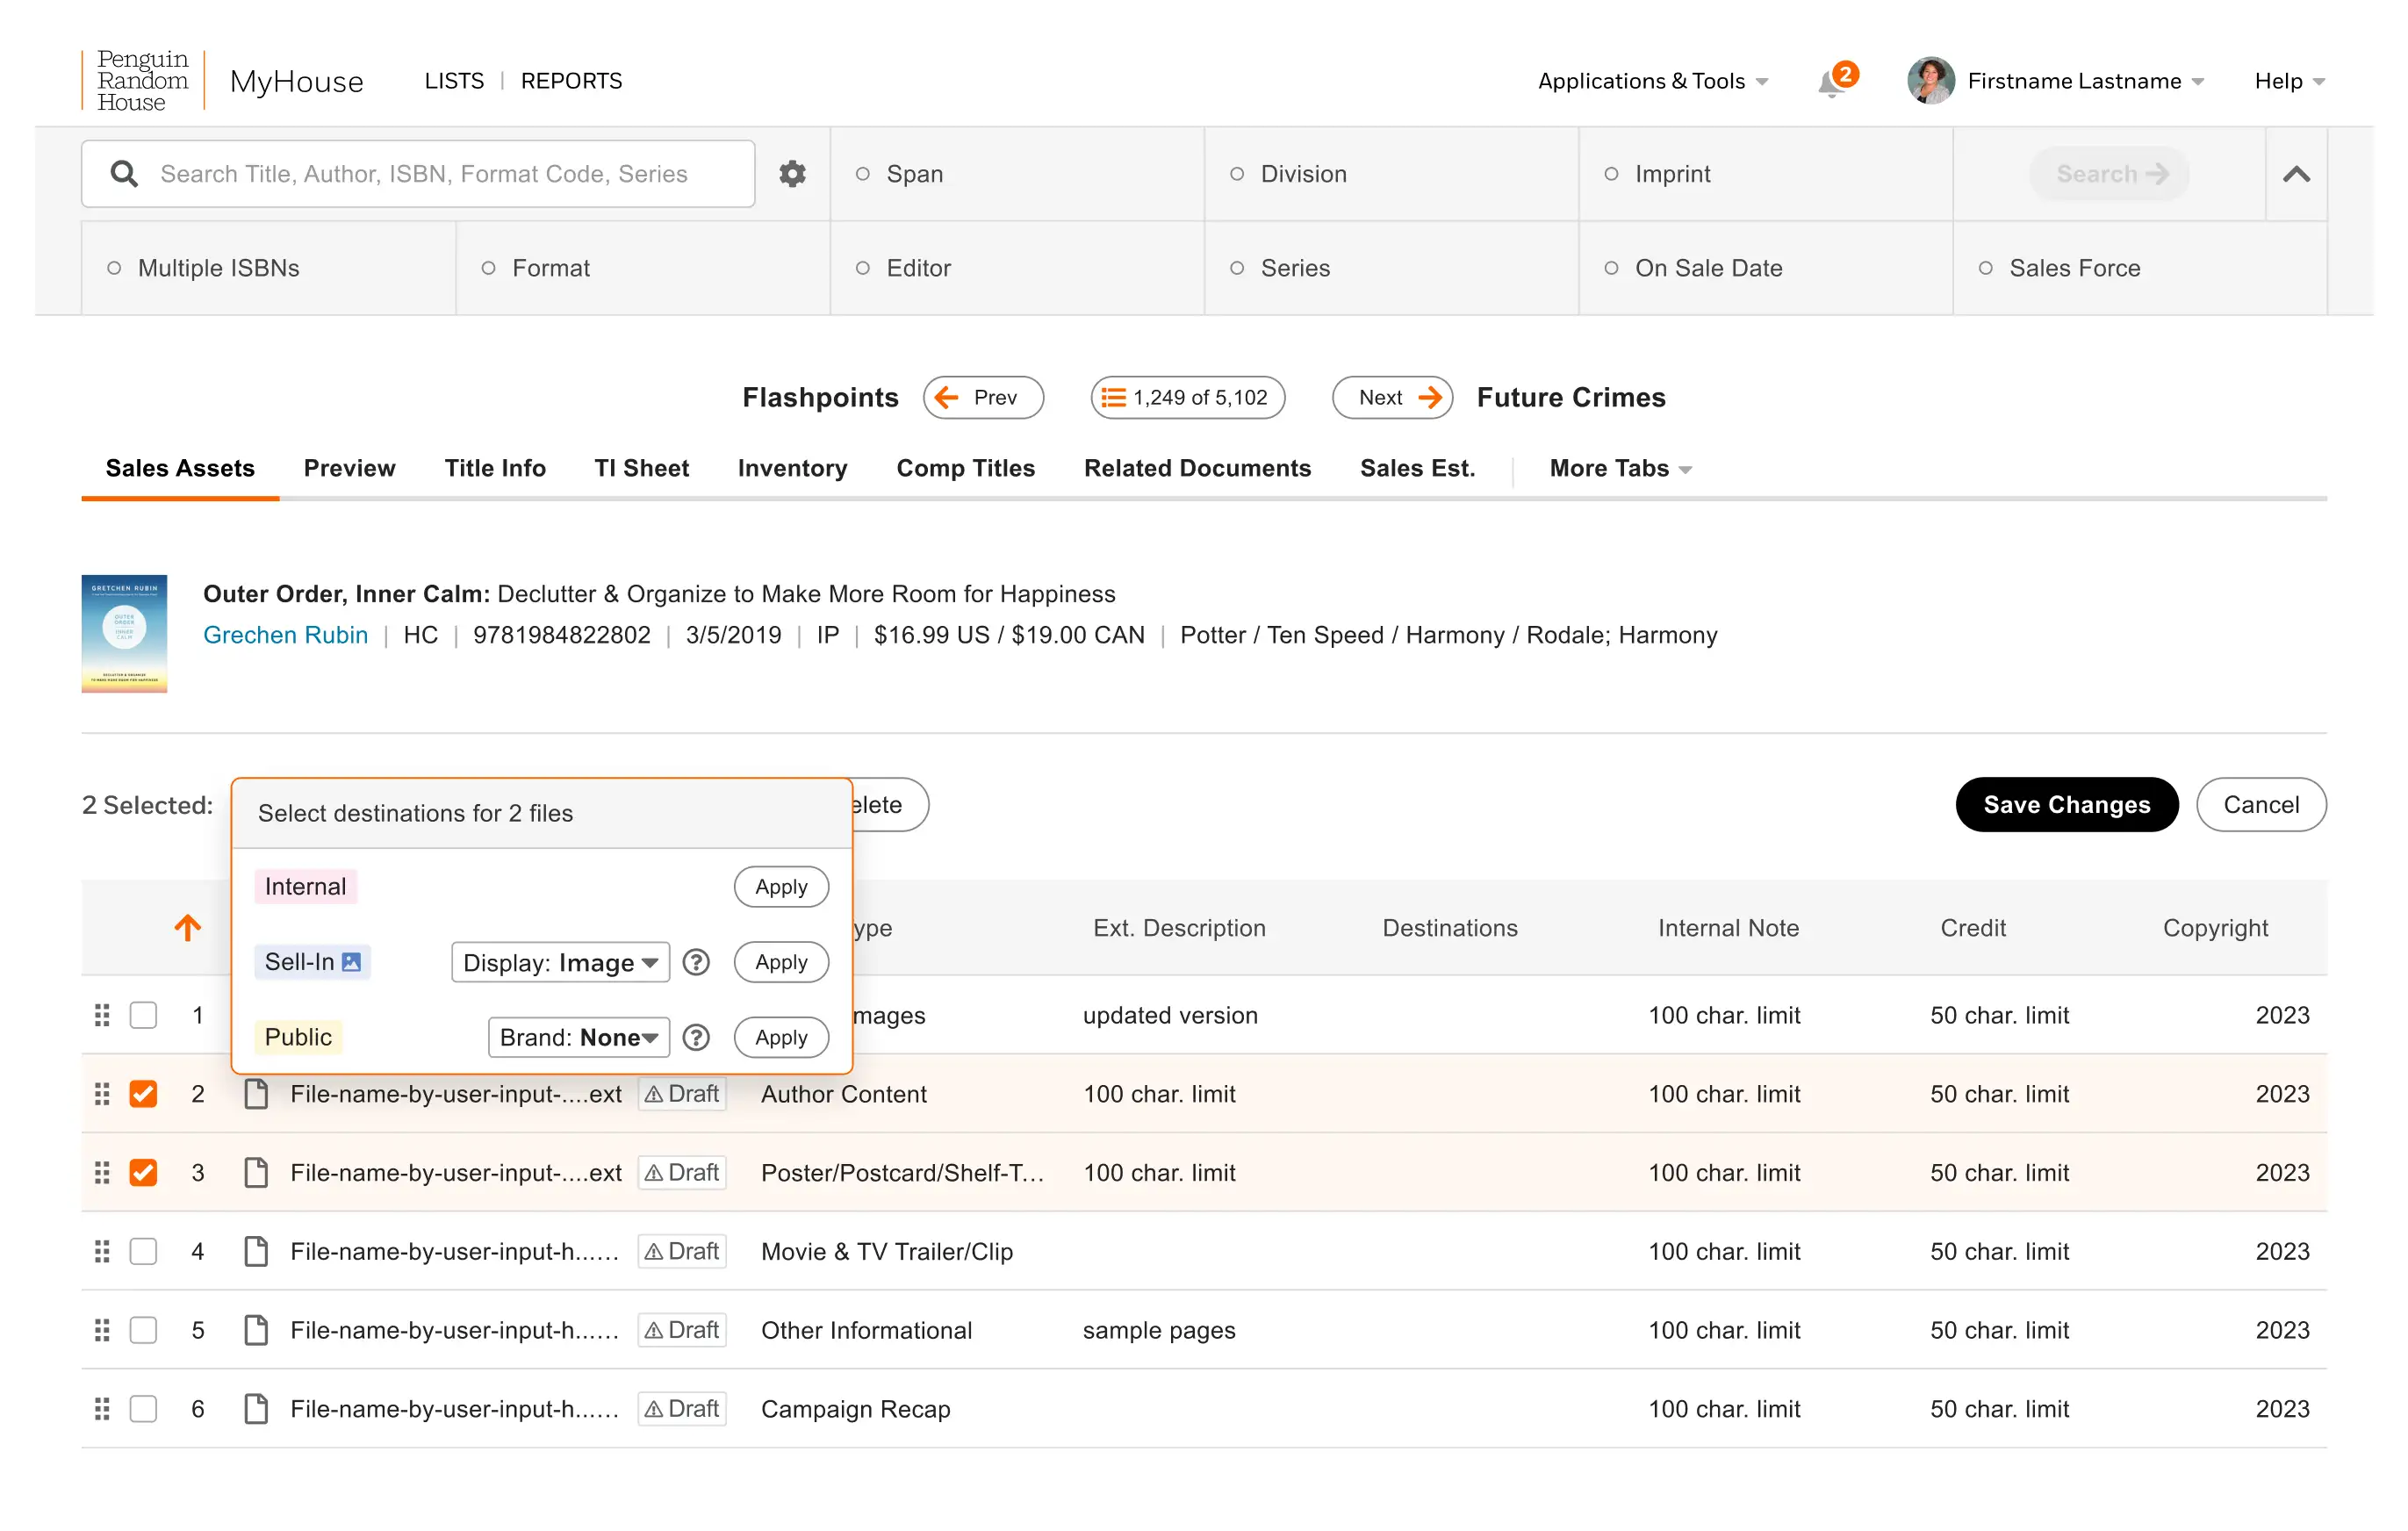The height and width of the screenshot is (1531, 2408).
Task: Check the checkbox for row 6
Action: [x=144, y=1409]
